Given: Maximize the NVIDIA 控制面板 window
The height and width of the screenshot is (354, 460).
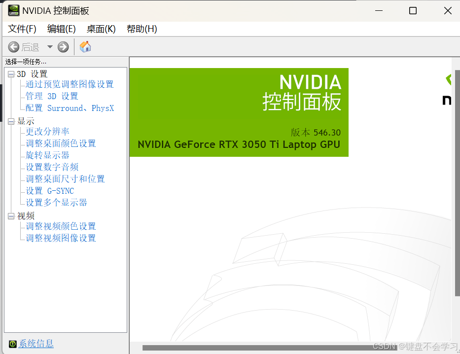Looking at the screenshot, I should [x=413, y=10].
